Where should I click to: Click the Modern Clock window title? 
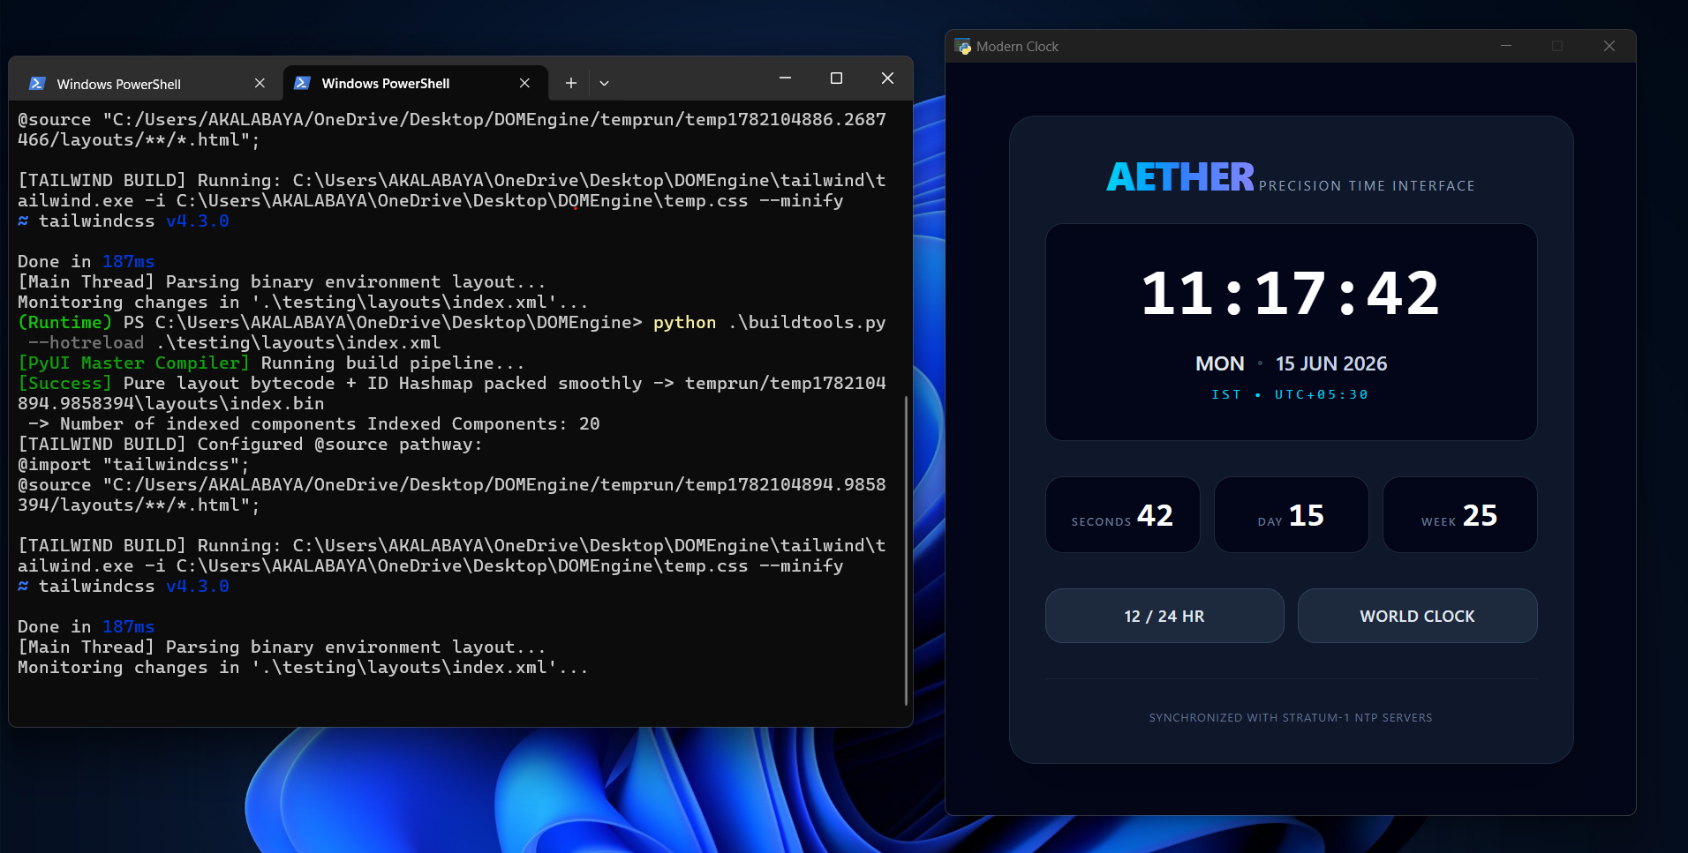tap(1017, 47)
